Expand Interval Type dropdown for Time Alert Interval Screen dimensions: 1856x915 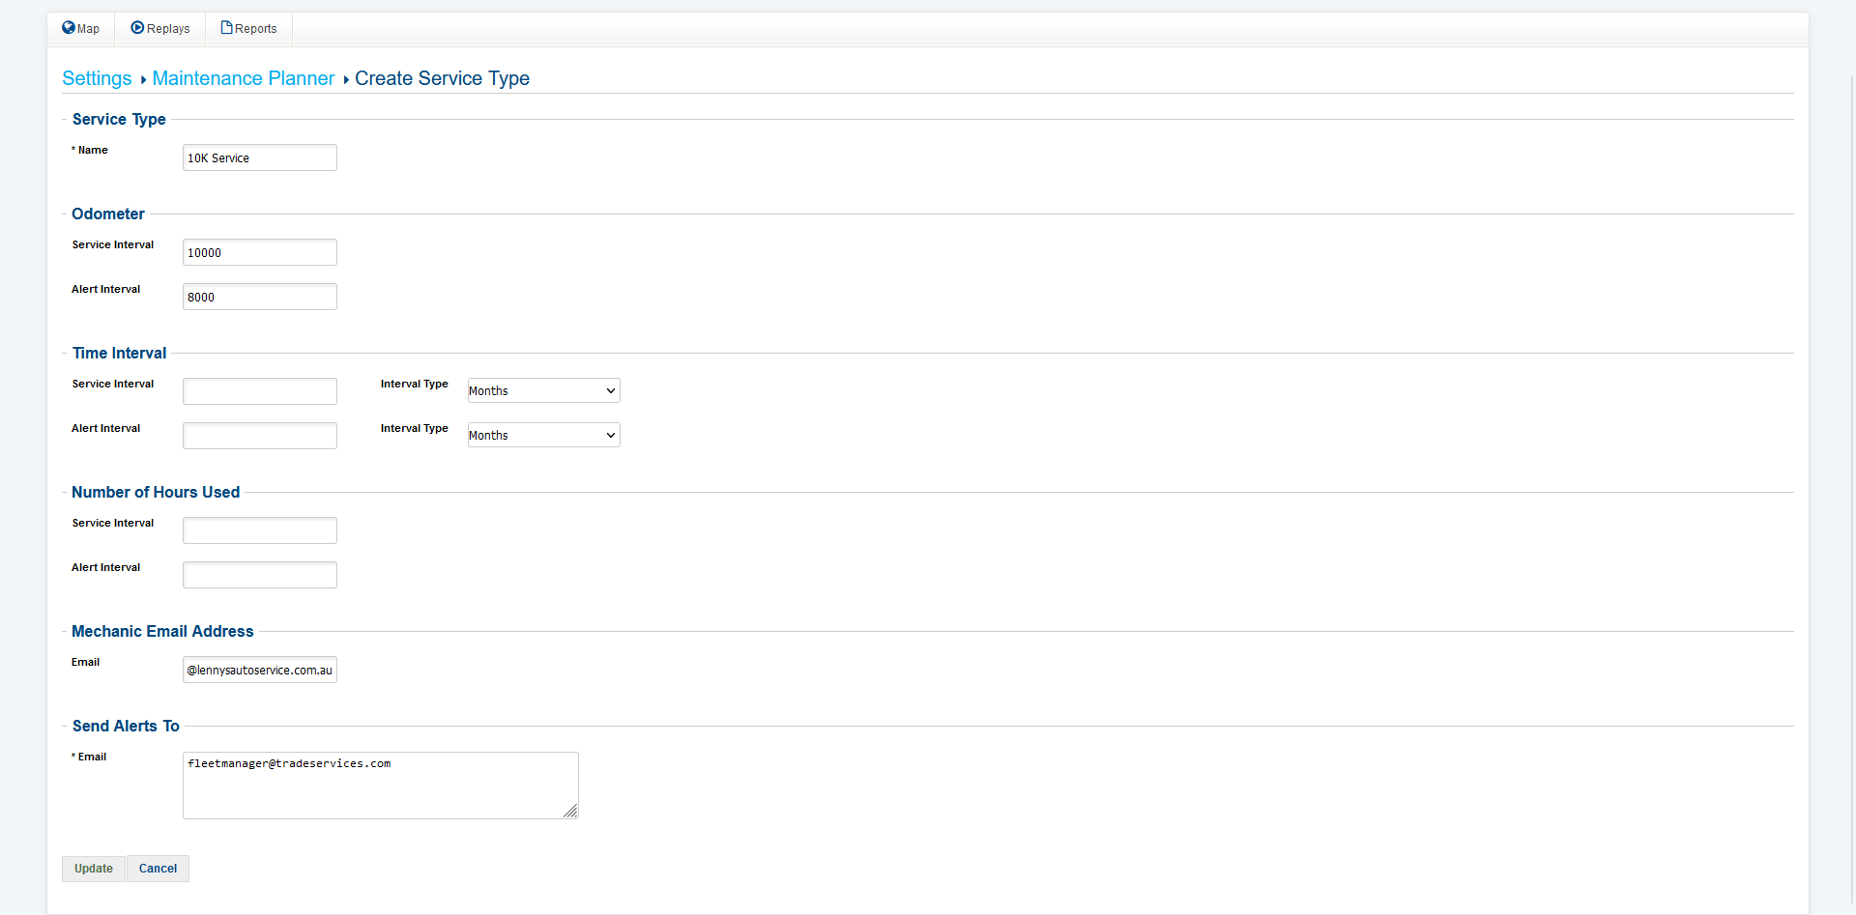(543, 435)
